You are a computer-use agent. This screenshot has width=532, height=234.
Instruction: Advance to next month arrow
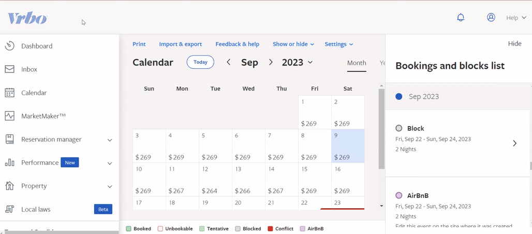[271, 62]
